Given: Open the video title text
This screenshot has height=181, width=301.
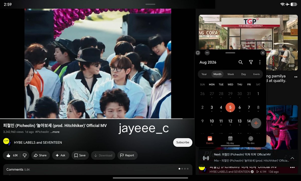Looking at the screenshot, I should (x=55, y=125).
